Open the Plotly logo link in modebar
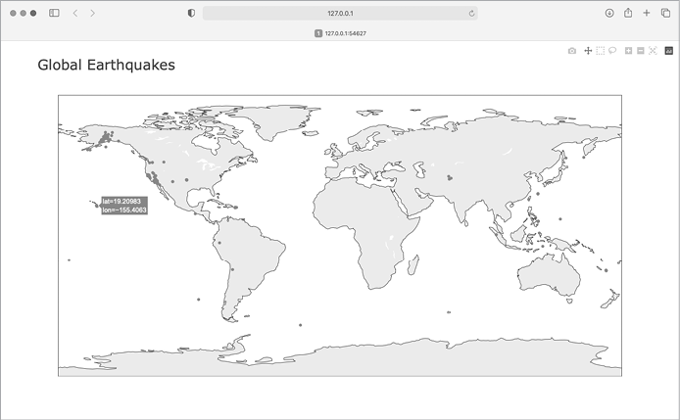 click(x=668, y=51)
